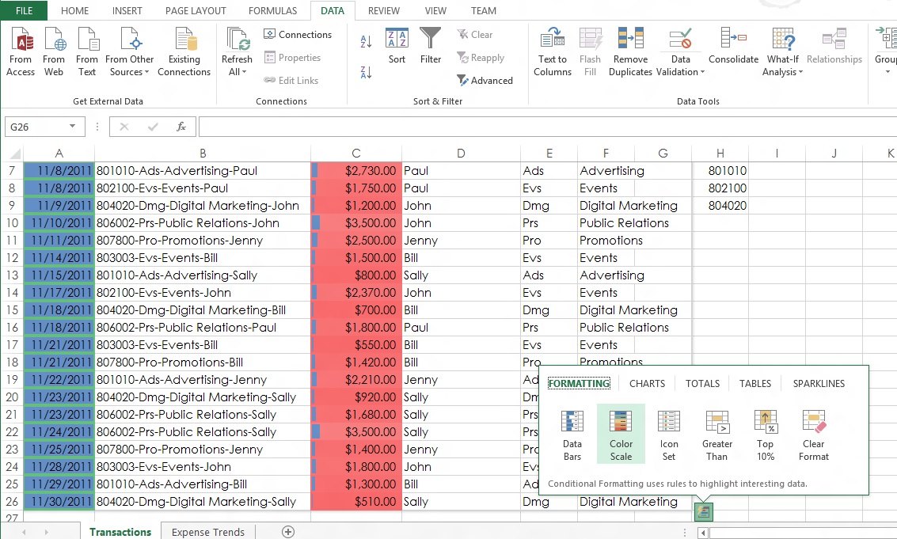Clear conditional formatting with Clear Format
The image size is (897, 539).
tap(813, 434)
